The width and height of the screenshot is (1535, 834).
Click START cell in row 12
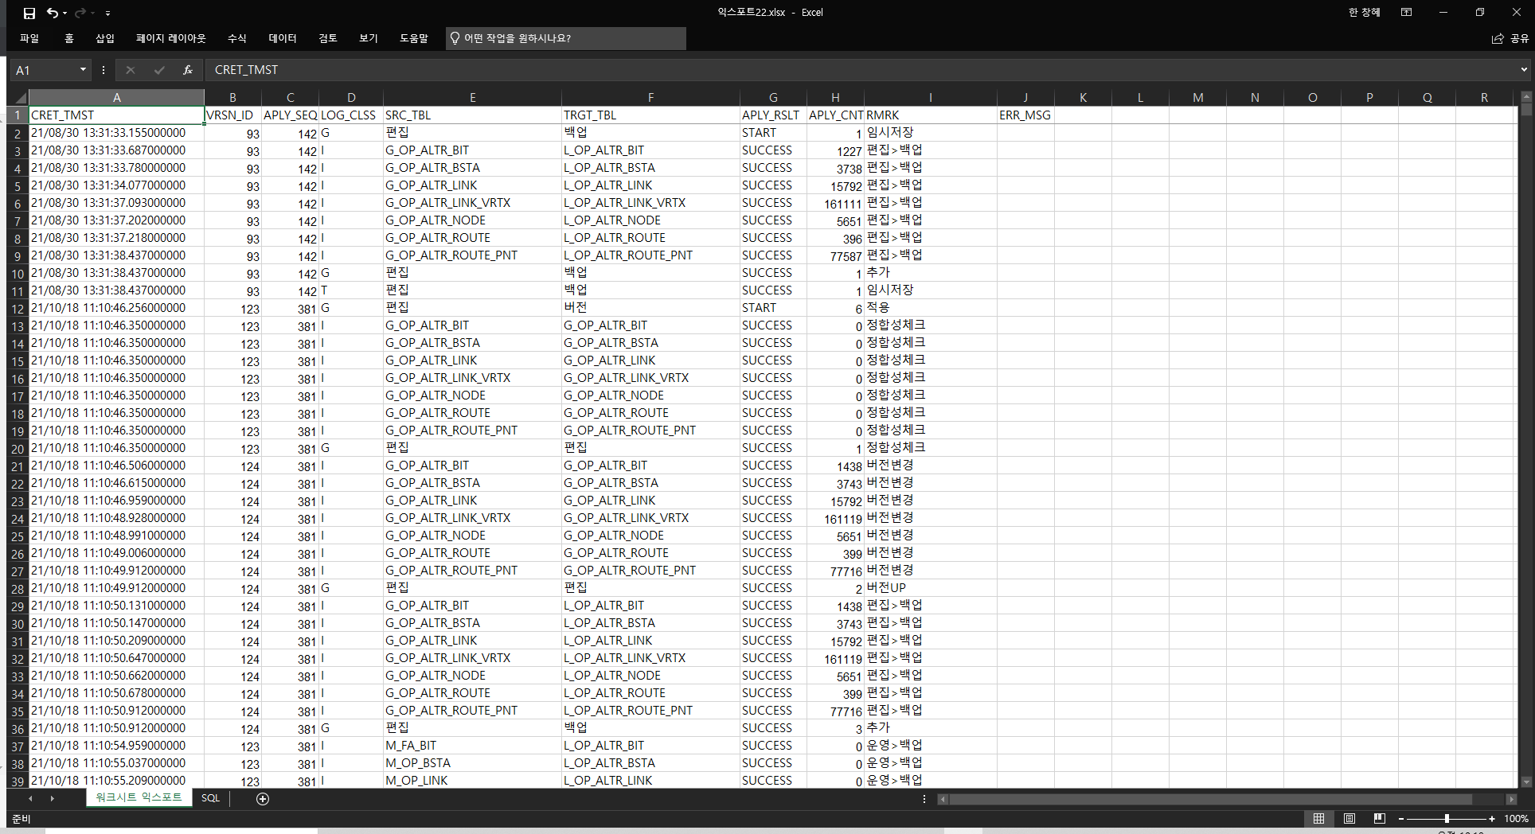773,308
